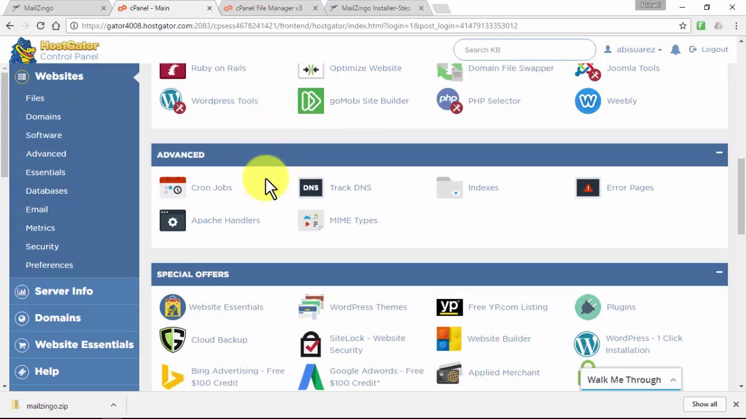
Task: Expand the Server Info sidebar group
Action: 74,291
